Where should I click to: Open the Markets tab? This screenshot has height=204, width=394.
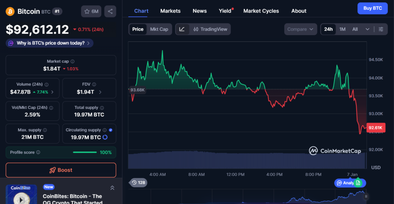170,11
